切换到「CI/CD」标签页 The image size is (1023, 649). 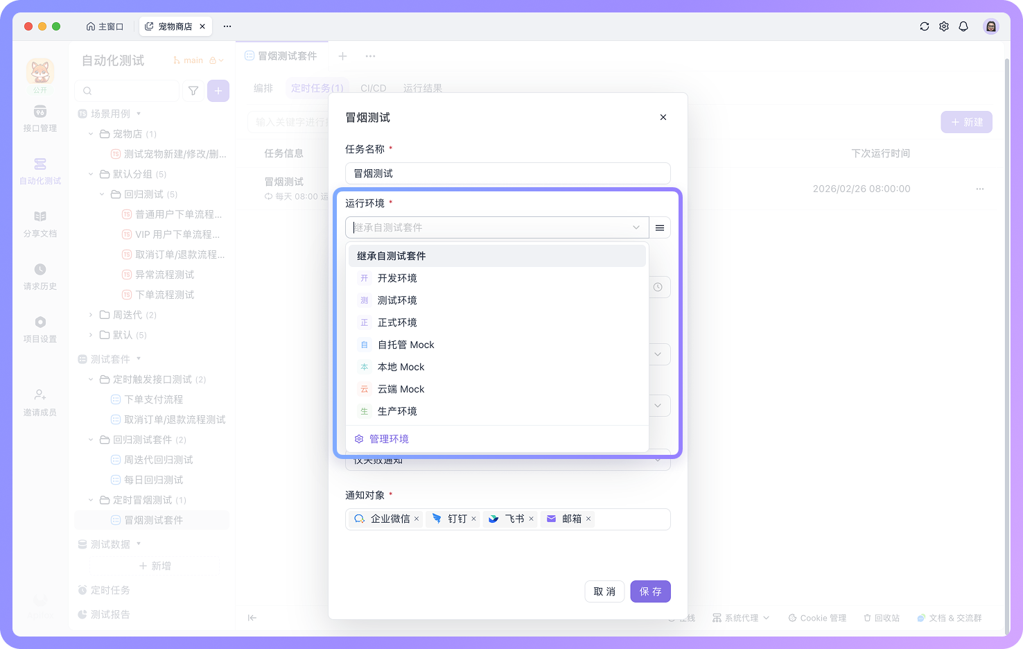point(373,87)
